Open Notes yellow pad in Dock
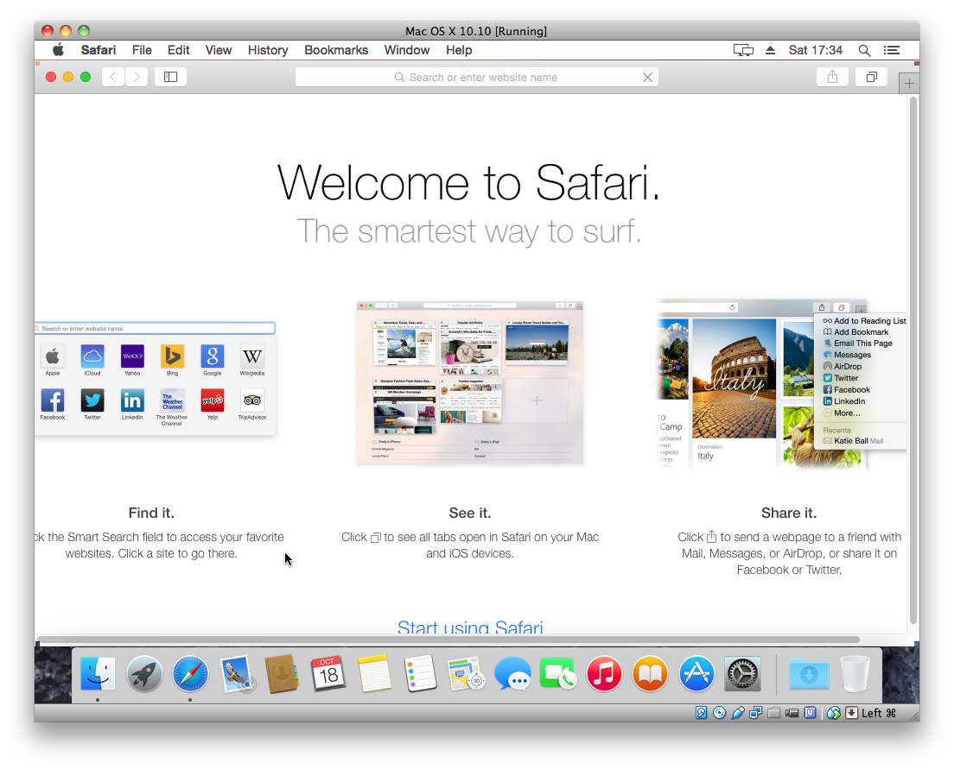 tap(374, 673)
